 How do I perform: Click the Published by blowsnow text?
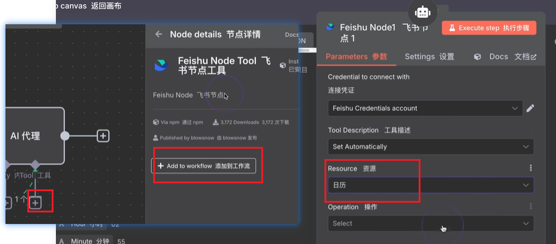[208, 138]
